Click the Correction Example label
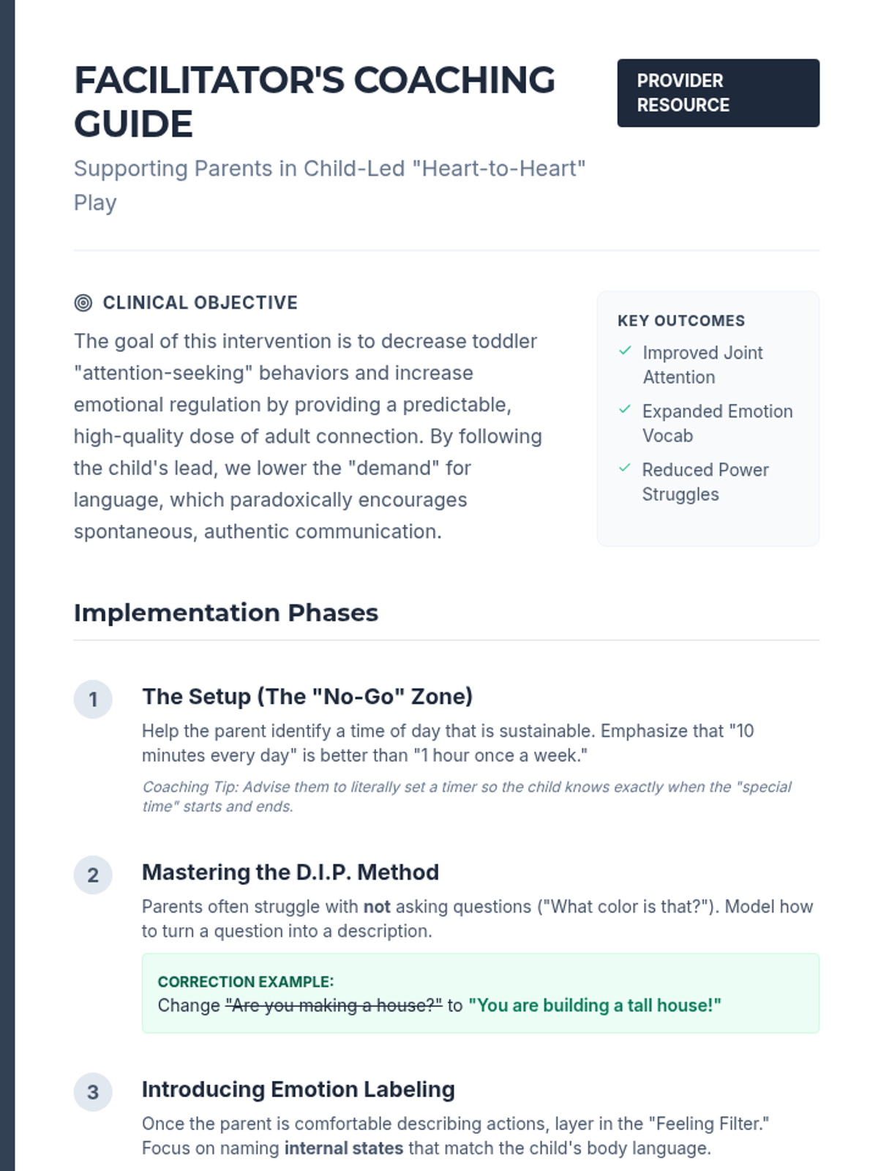The width and height of the screenshot is (878, 1171). point(246,982)
